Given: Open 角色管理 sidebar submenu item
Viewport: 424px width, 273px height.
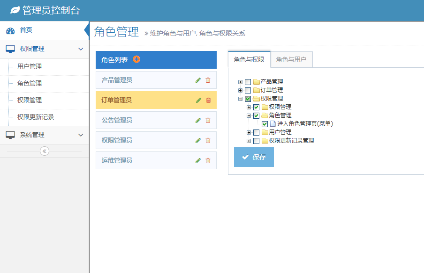Looking at the screenshot, I should tap(45, 84).
